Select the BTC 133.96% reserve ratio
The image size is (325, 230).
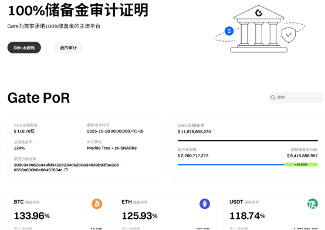(x=32, y=216)
